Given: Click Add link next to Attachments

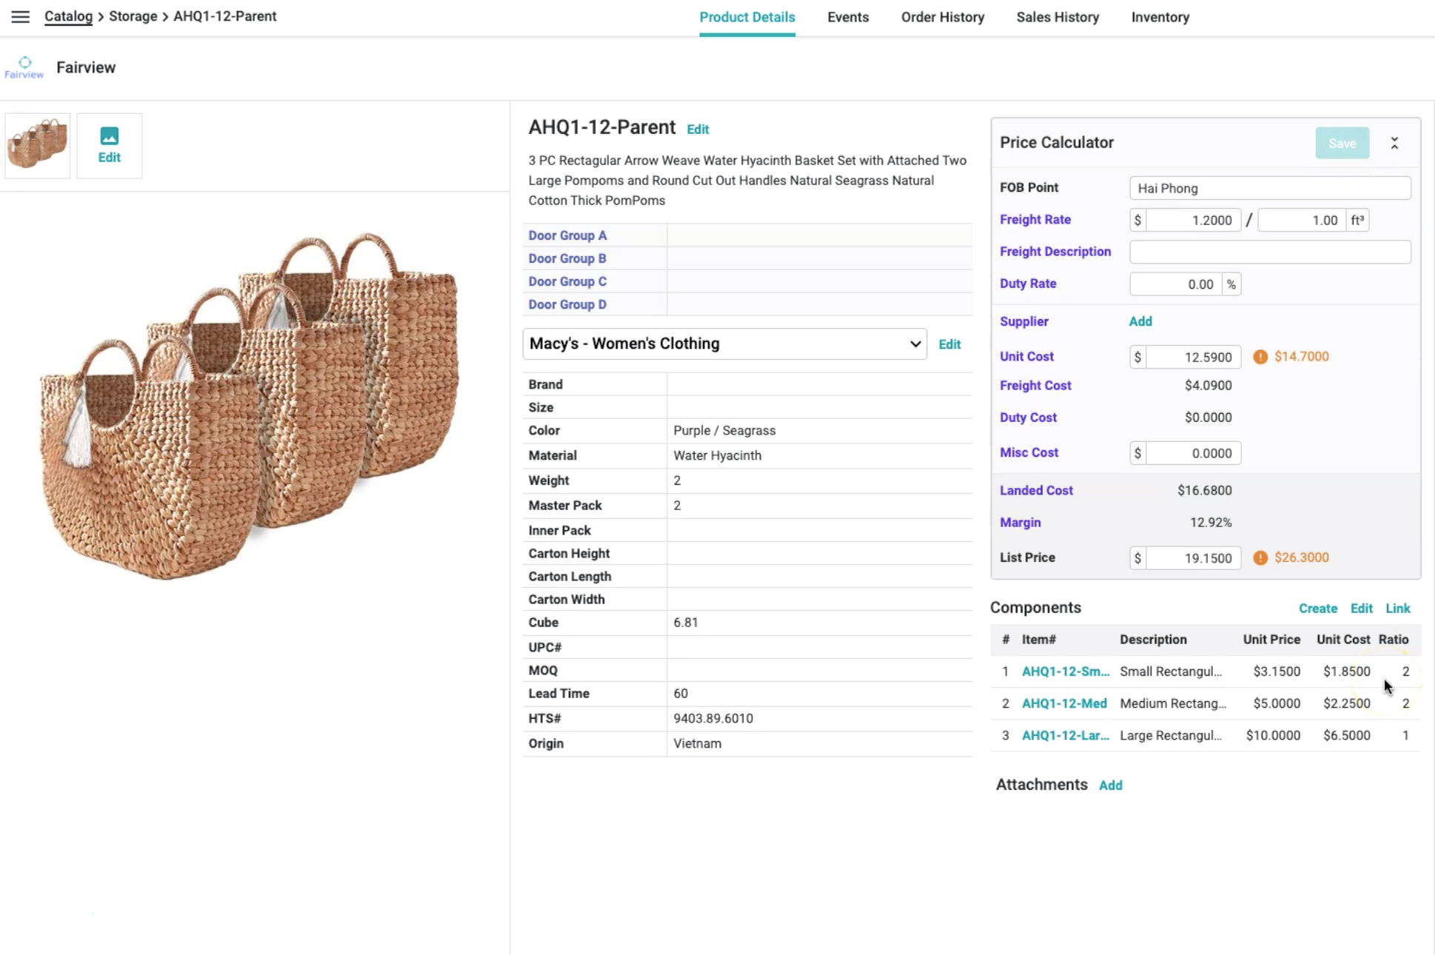Looking at the screenshot, I should pyautogui.click(x=1110, y=785).
